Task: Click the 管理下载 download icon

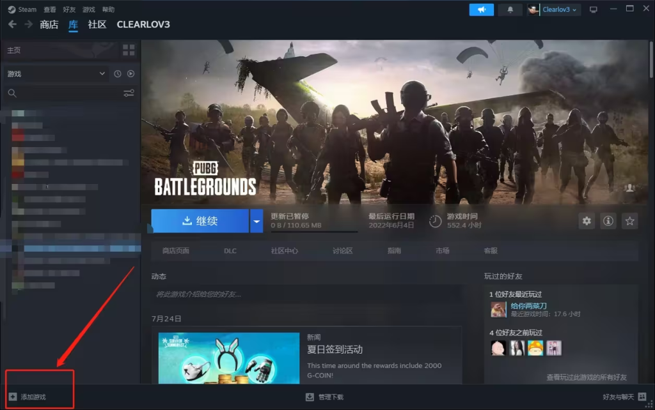Action: click(x=310, y=397)
